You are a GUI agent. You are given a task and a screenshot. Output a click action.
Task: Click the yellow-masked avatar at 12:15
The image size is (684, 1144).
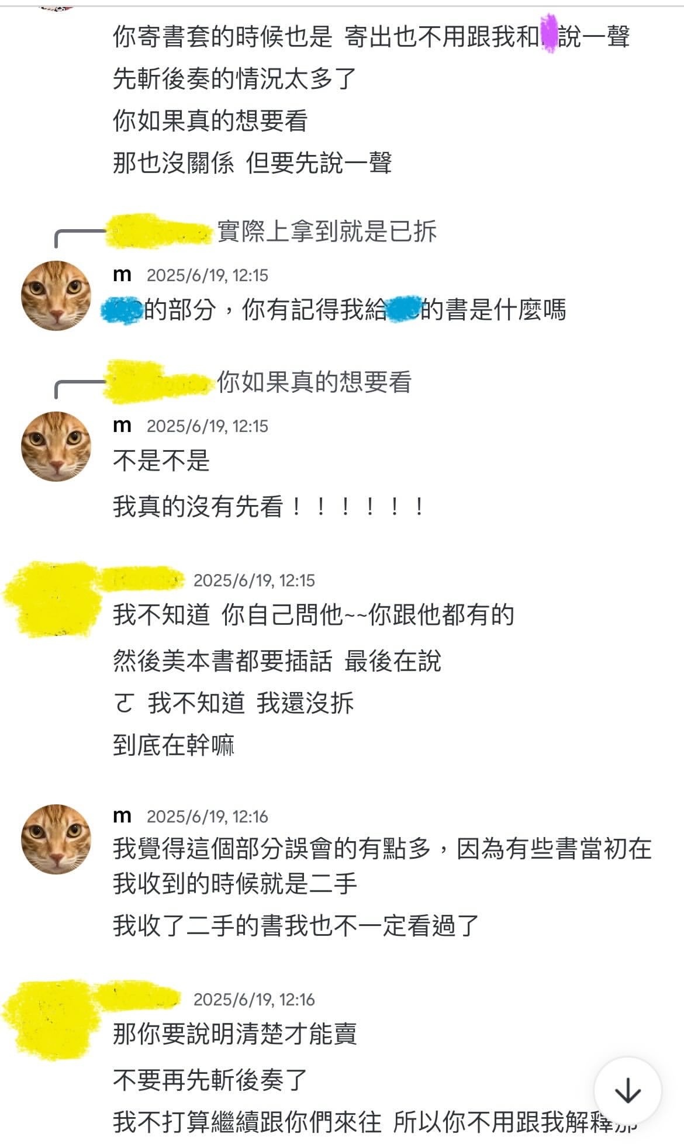coord(54,599)
